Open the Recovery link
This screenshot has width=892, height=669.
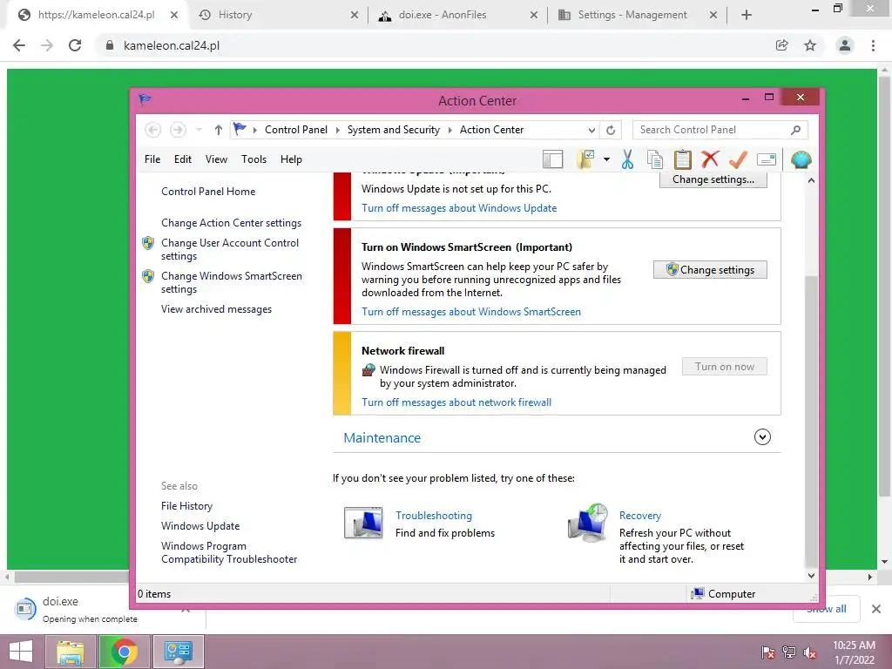640,516
